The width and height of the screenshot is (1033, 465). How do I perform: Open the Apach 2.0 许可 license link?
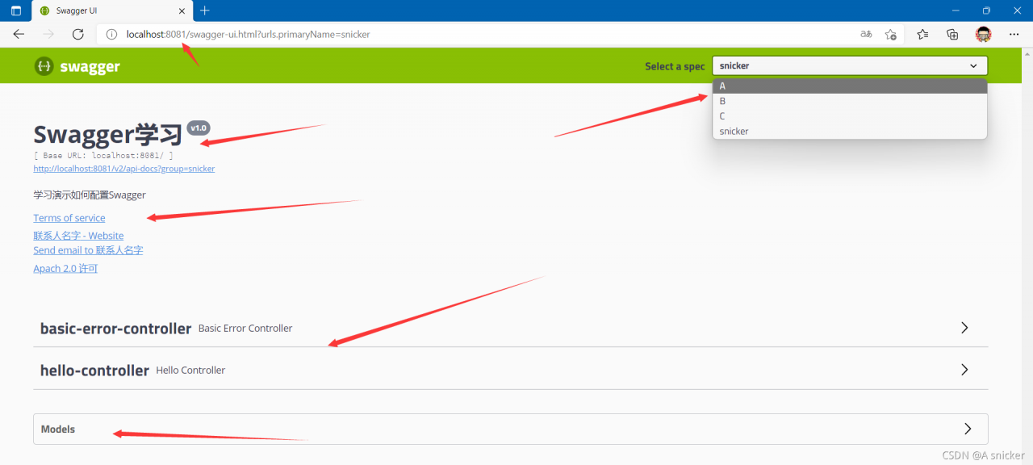(x=65, y=269)
